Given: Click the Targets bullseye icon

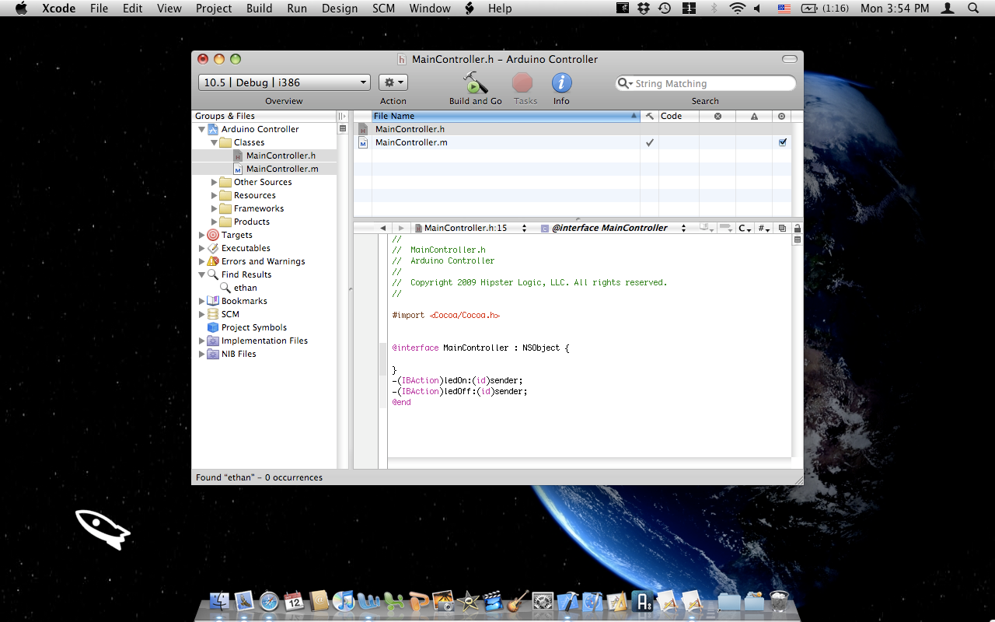Looking at the screenshot, I should tap(213, 235).
